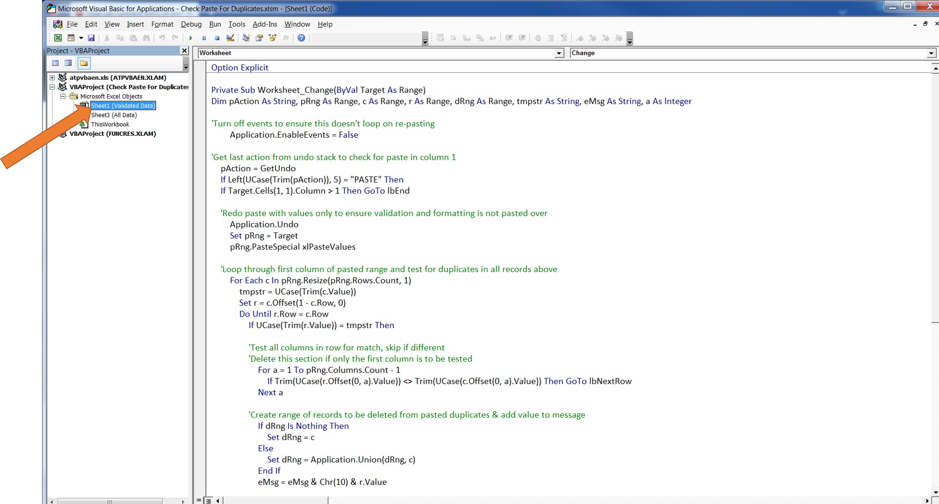Click the Outdent icon in Edit toolbar
The height and width of the screenshot is (504, 939).
coord(522,38)
